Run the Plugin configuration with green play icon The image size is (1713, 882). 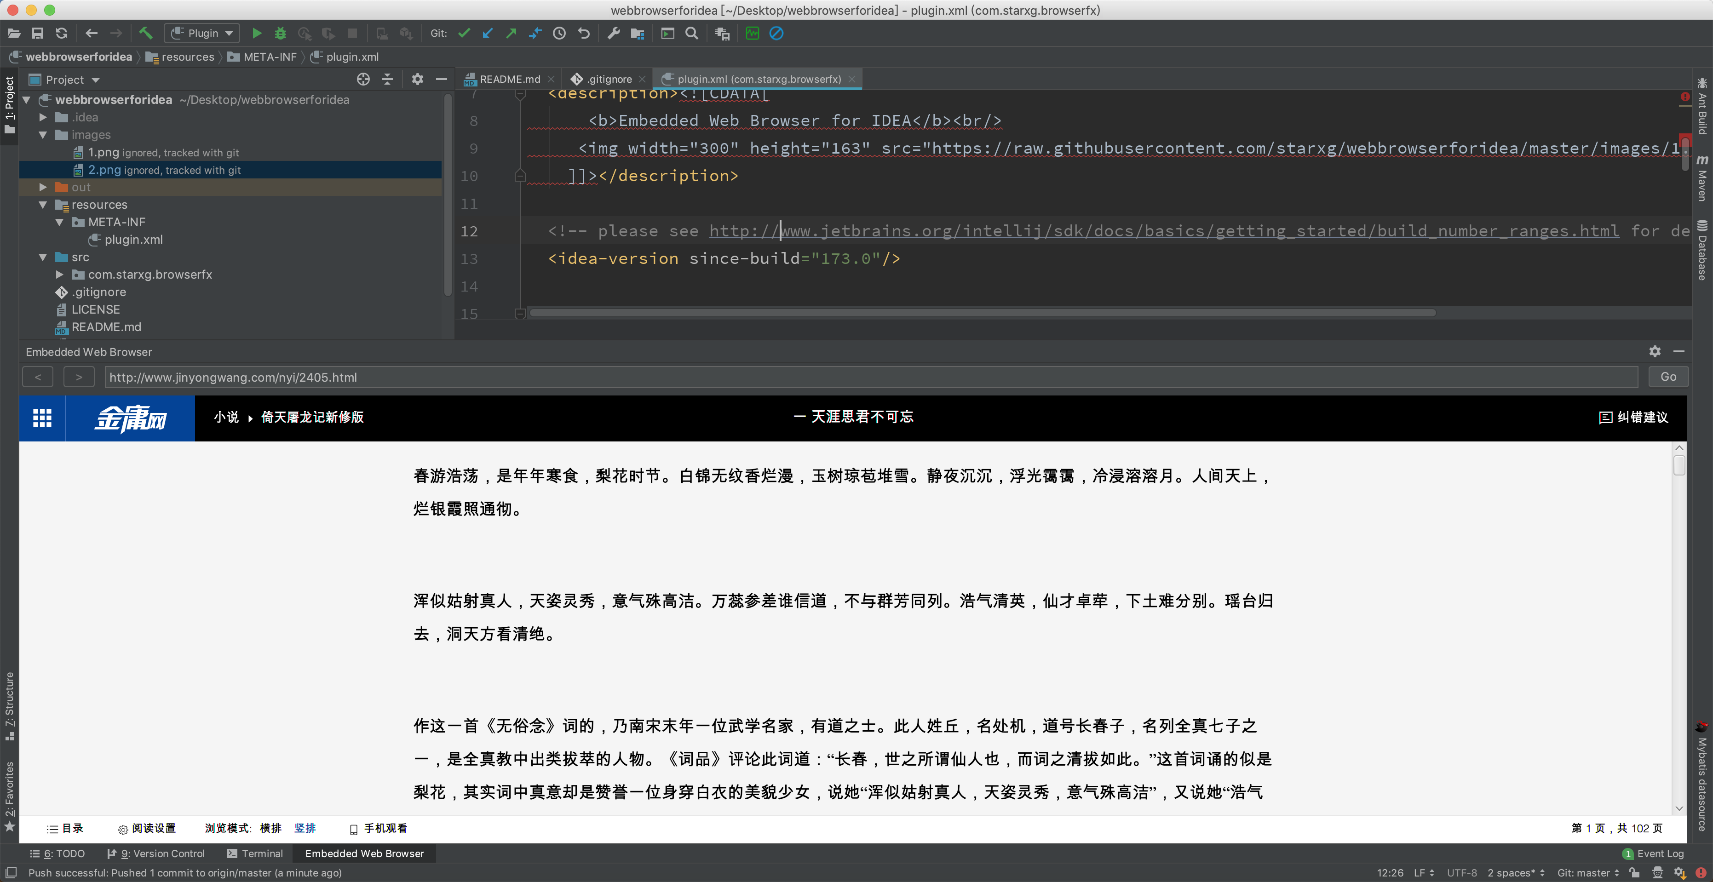click(257, 33)
